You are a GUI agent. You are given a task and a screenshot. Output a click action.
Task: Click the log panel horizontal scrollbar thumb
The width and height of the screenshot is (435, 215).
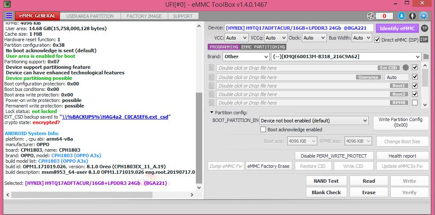click(x=82, y=195)
